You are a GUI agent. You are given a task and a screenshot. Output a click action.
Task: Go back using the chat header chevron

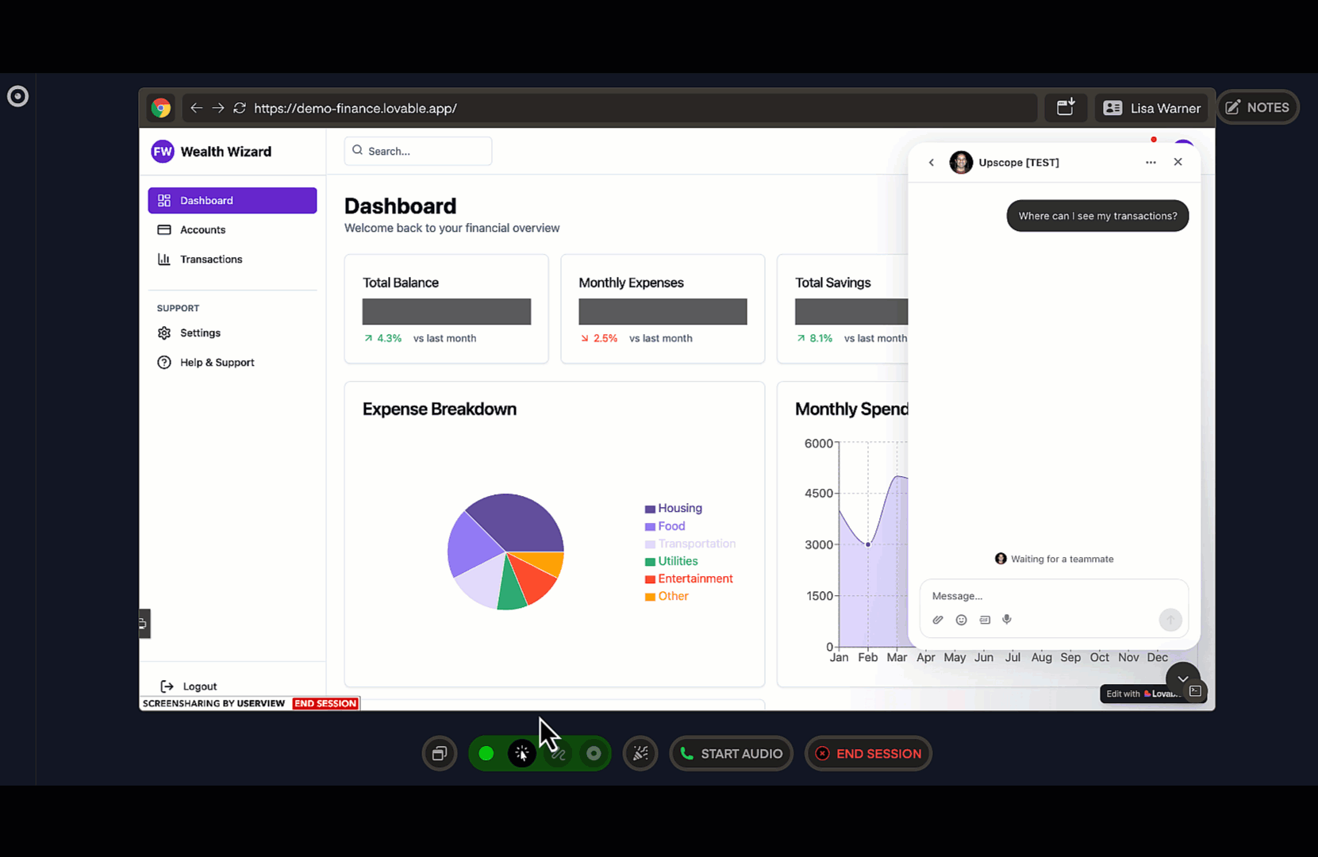pos(932,163)
